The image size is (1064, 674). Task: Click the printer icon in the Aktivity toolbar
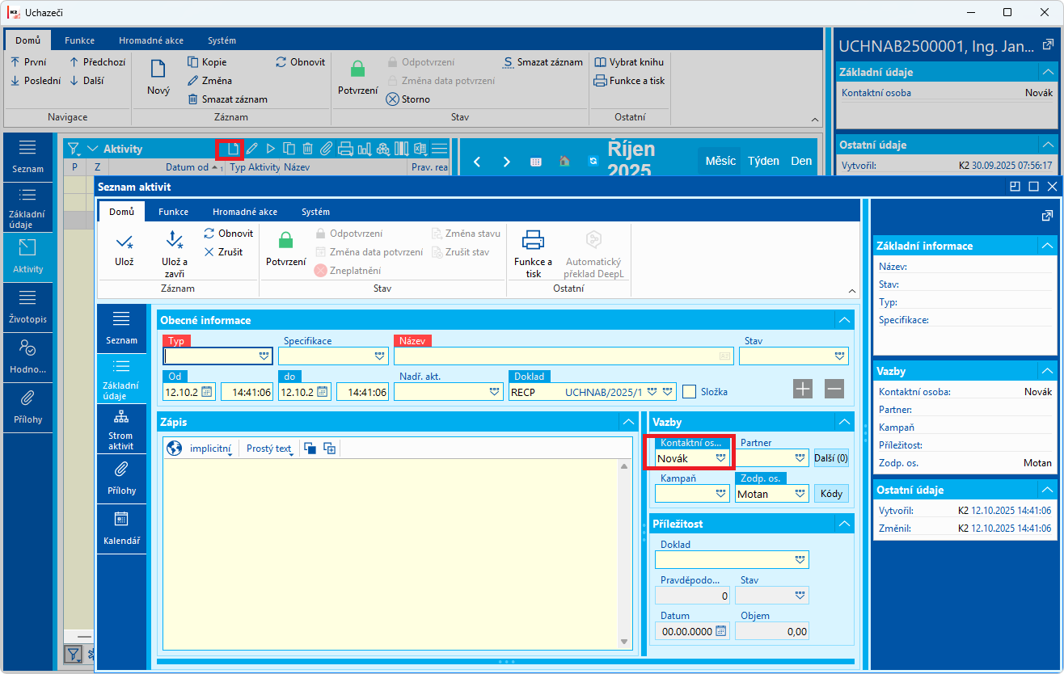point(345,149)
